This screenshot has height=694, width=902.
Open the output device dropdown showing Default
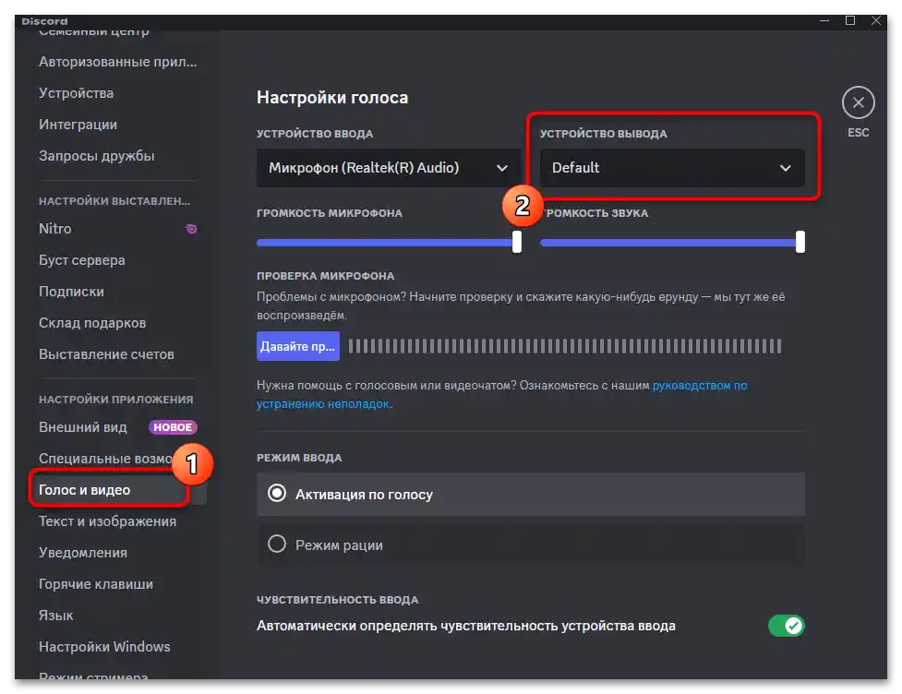click(x=672, y=167)
